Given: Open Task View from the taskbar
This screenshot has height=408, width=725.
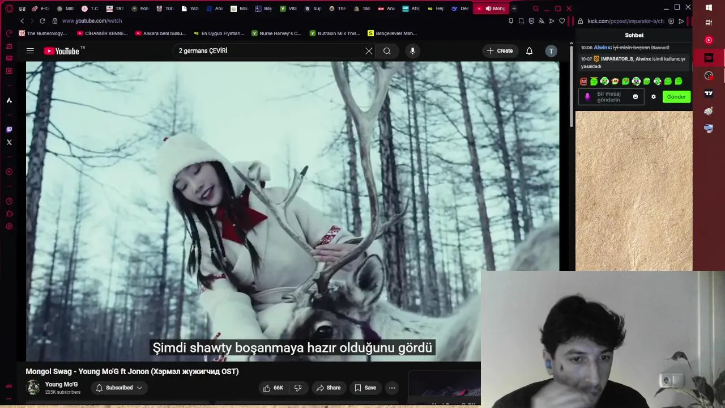Looking at the screenshot, I should pos(709,23).
